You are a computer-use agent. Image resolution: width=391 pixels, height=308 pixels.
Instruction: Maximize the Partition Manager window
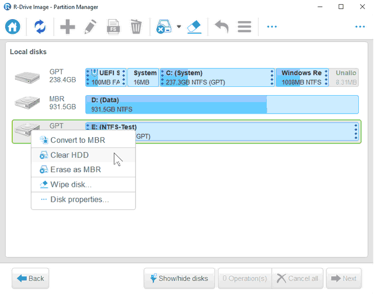pos(341,7)
